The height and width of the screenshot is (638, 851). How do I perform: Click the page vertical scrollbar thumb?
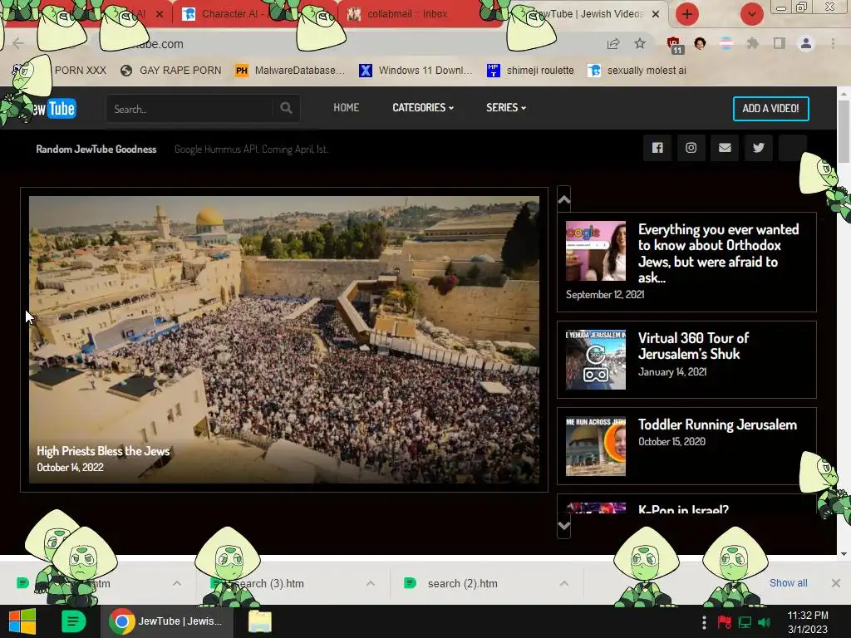click(x=844, y=130)
